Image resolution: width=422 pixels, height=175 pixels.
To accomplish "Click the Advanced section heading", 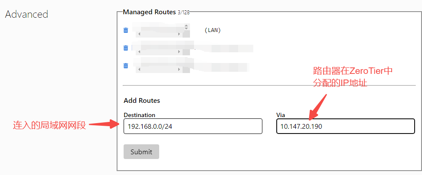I will 26,14.
